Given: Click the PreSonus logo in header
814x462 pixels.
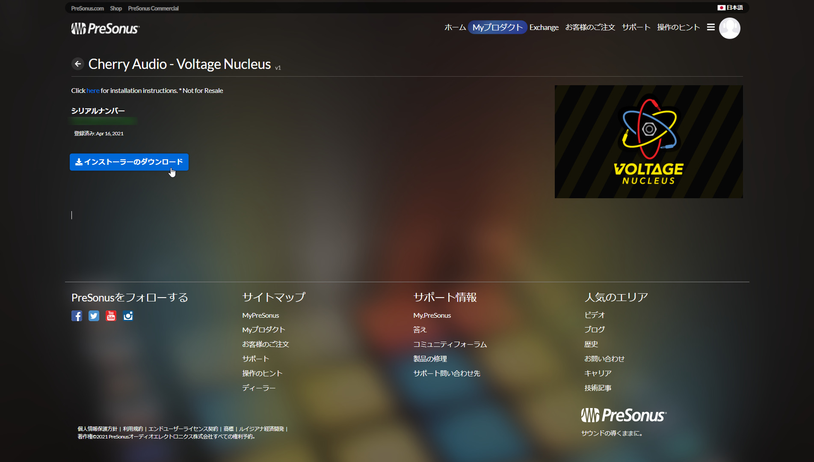Looking at the screenshot, I should pos(105,29).
